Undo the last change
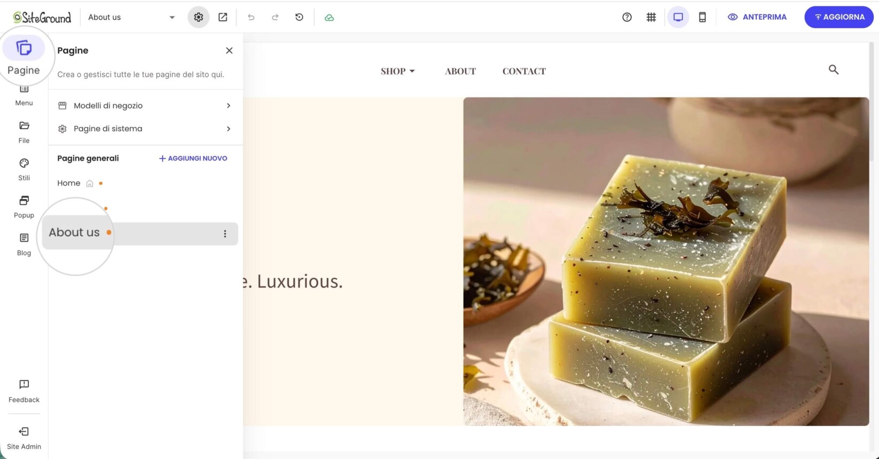The width and height of the screenshot is (879, 459). click(x=251, y=17)
